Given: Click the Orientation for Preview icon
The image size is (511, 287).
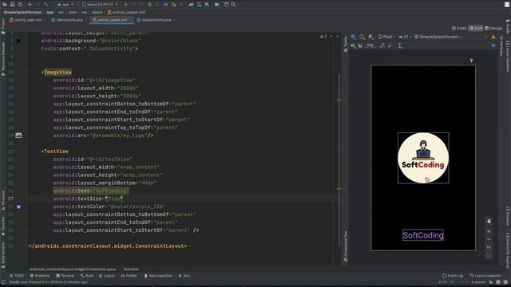Looking at the screenshot, I should coord(362,37).
